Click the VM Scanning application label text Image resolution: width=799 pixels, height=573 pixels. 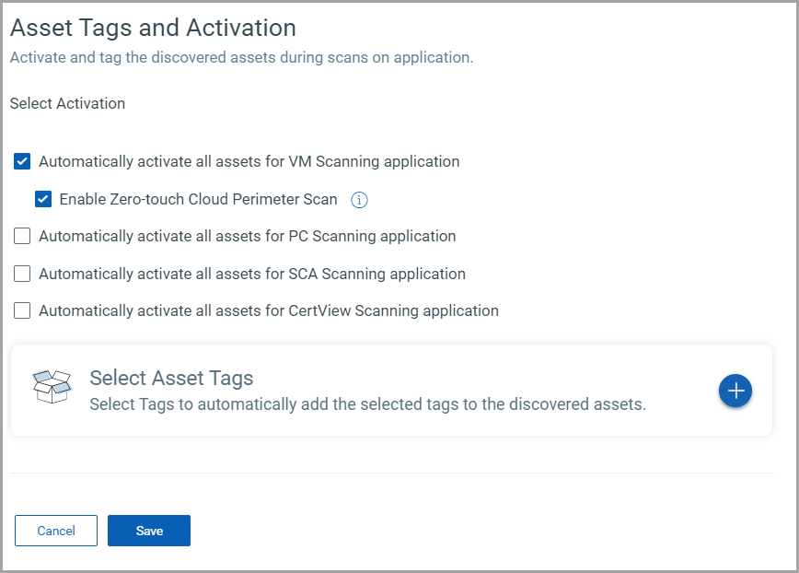[249, 162]
